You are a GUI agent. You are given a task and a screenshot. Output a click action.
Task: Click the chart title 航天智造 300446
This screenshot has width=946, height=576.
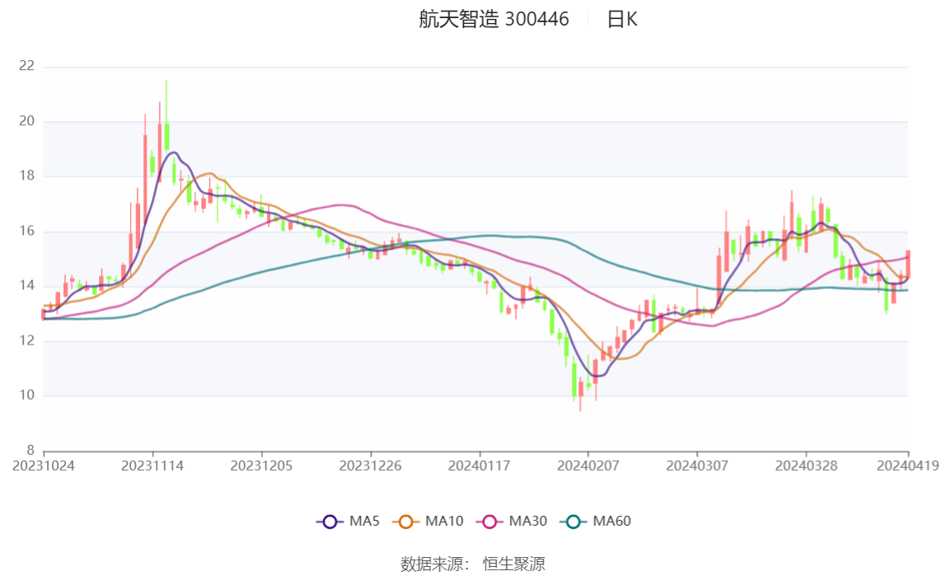coord(494,19)
